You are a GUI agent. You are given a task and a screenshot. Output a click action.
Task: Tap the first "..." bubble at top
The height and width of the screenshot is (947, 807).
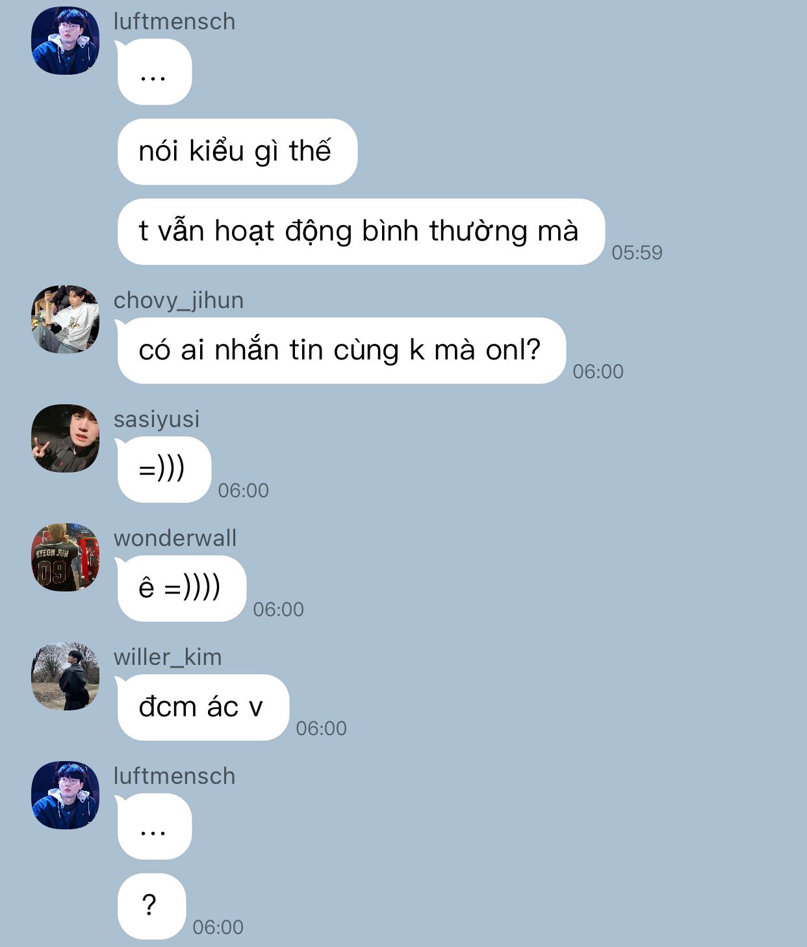[154, 71]
